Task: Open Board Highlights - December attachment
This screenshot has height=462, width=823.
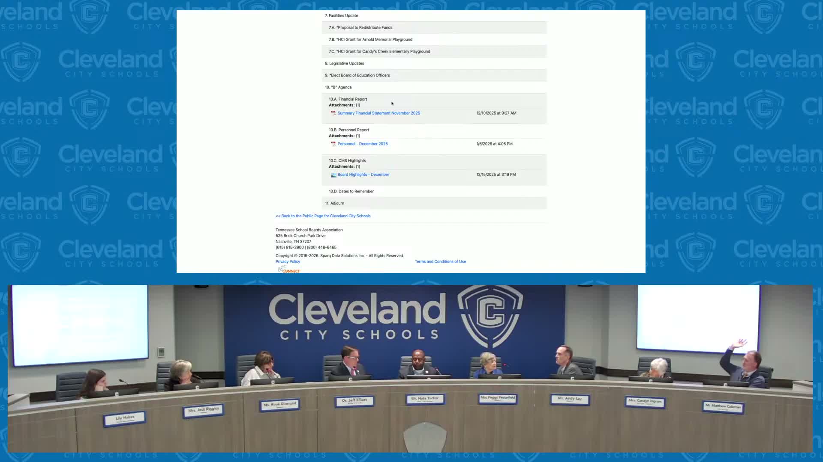Action: pyautogui.click(x=363, y=175)
